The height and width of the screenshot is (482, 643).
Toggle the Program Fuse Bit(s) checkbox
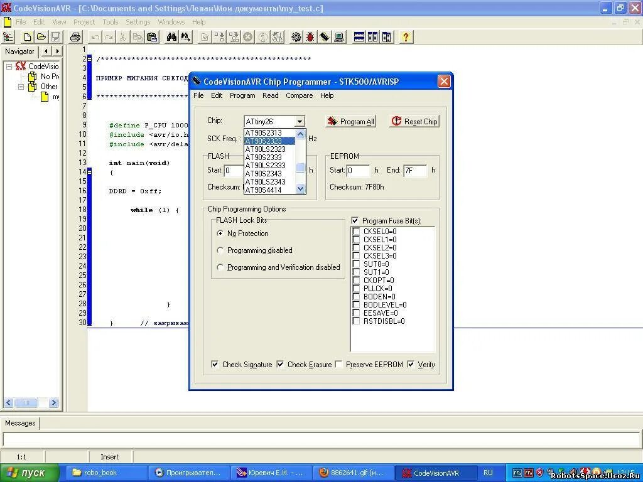click(x=355, y=220)
